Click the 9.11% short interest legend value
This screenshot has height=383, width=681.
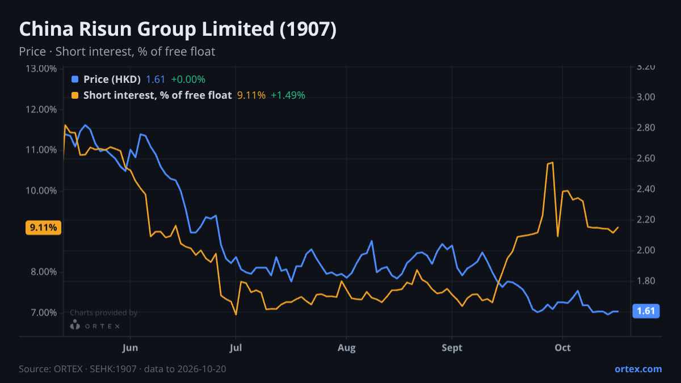(251, 95)
